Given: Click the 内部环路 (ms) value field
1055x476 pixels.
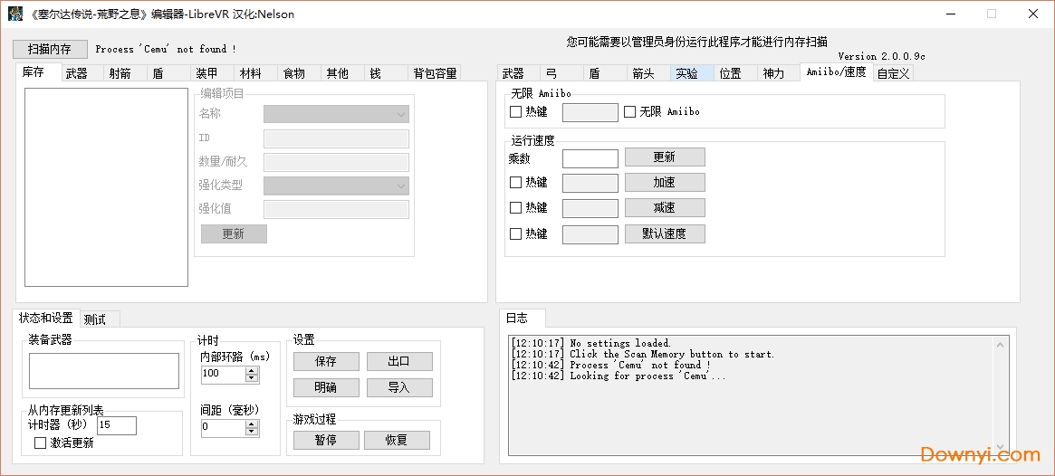Looking at the screenshot, I should (x=222, y=375).
